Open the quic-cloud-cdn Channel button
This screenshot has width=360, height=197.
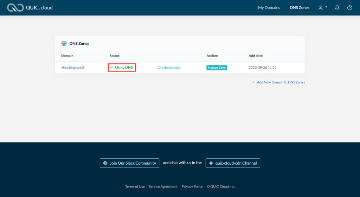pyautogui.click(x=233, y=163)
